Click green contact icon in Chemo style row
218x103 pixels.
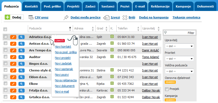(x=112, y=70)
